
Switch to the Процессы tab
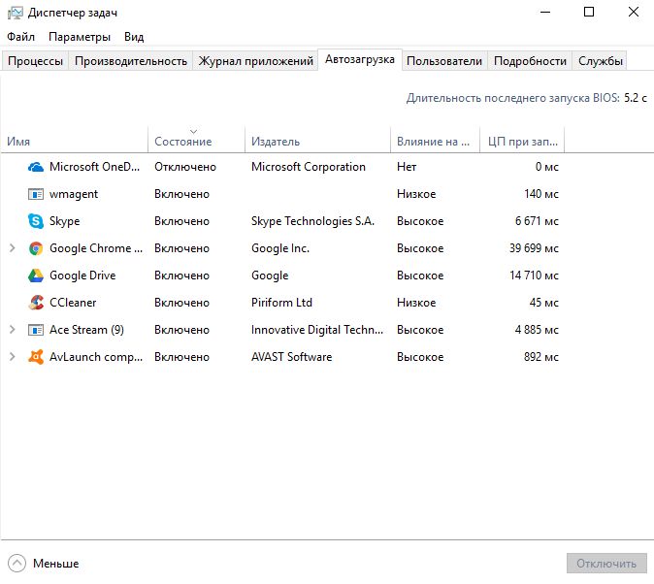[x=35, y=61]
